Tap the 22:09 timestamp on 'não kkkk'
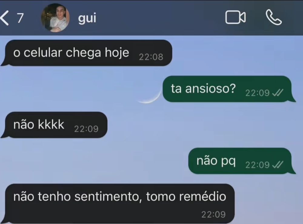The image size is (303, 224). click(86, 129)
